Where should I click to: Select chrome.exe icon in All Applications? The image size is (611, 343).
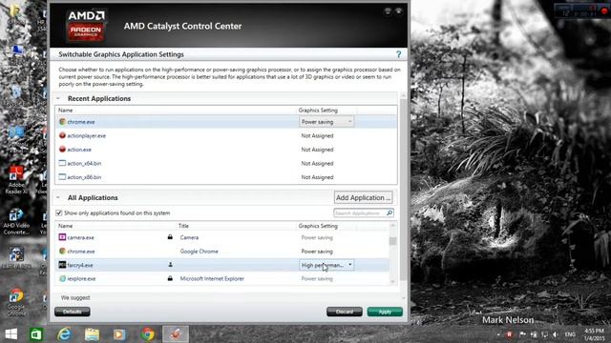[x=62, y=252]
